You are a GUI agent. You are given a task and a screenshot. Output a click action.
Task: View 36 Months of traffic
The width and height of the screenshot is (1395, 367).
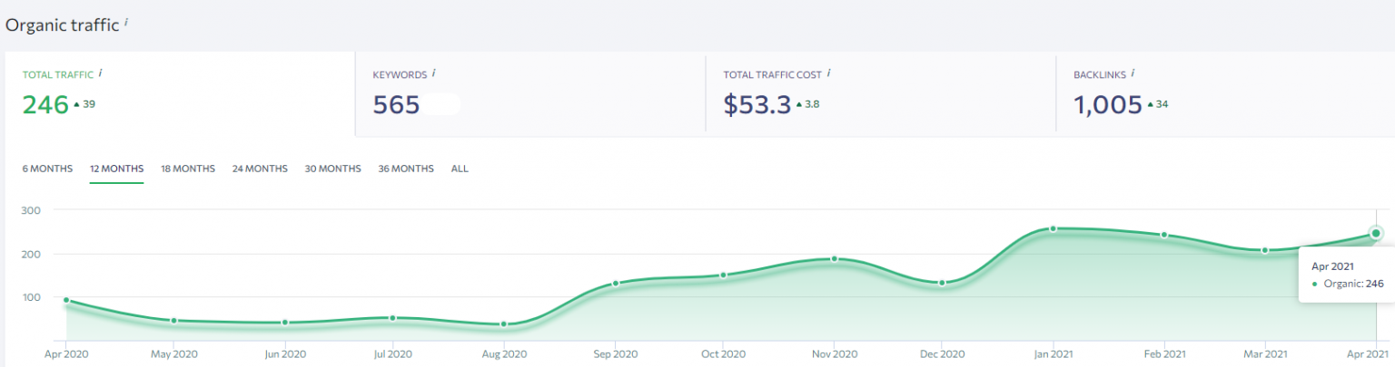(x=406, y=169)
